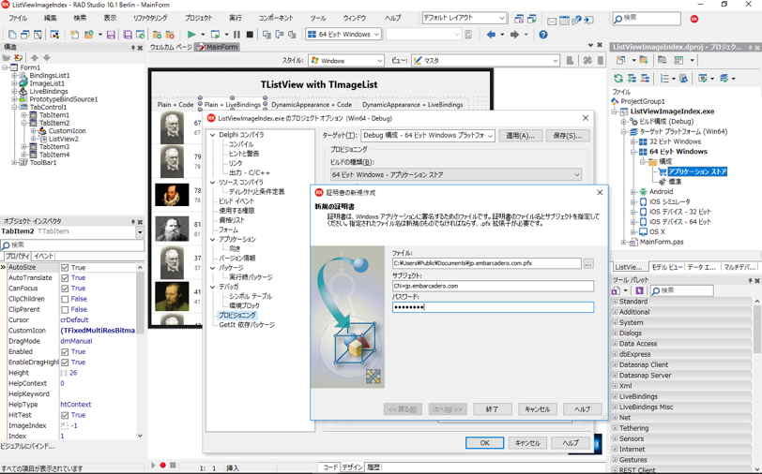Click Cancel in the new certificate wizard
This screenshot has height=474, width=762.
point(537,409)
